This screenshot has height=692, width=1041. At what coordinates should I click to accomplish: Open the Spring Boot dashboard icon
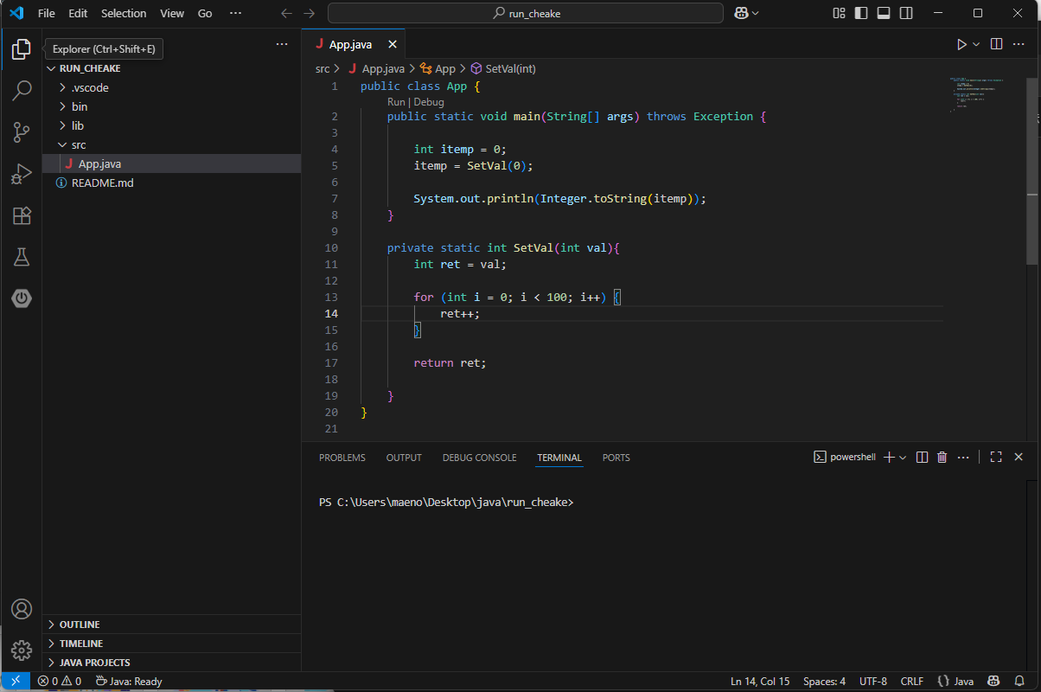(x=22, y=298)
